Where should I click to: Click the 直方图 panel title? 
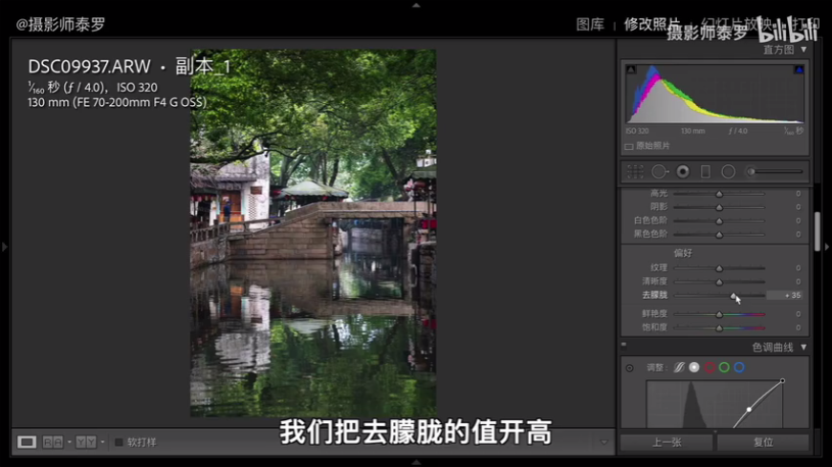coord(778,50)
